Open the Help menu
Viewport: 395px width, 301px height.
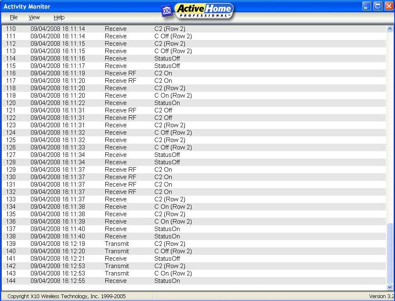tap(59, 17)
